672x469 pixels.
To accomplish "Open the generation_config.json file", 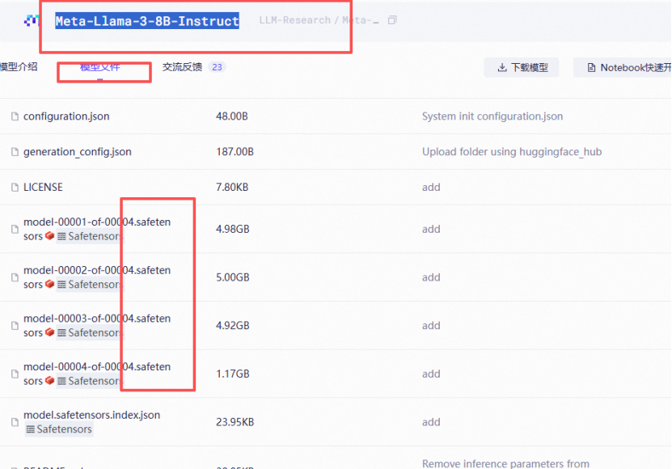I will click(x=77, y=152).
